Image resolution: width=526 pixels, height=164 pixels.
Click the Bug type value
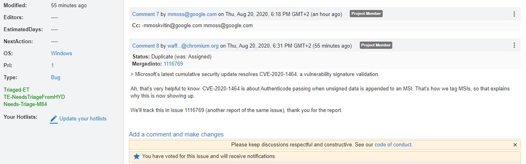55,77
